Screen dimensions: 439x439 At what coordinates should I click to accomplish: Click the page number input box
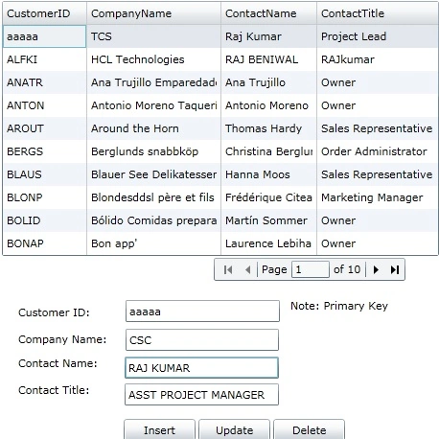[311, 269]
